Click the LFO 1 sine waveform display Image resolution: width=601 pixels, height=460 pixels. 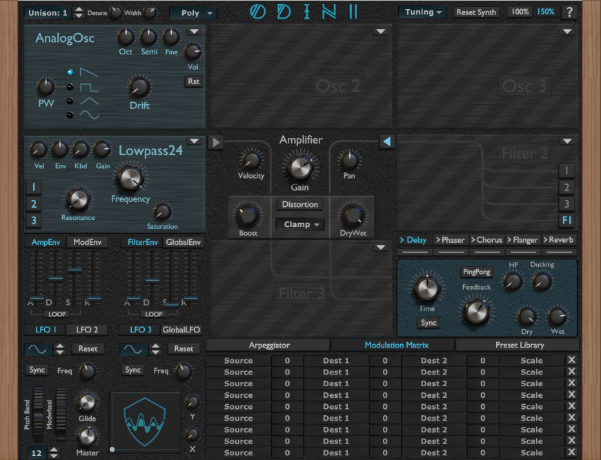[x=39, y=349]
